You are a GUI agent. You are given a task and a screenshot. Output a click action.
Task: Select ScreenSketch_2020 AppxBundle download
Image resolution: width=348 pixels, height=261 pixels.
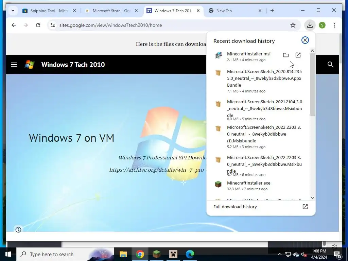[259, 81]
